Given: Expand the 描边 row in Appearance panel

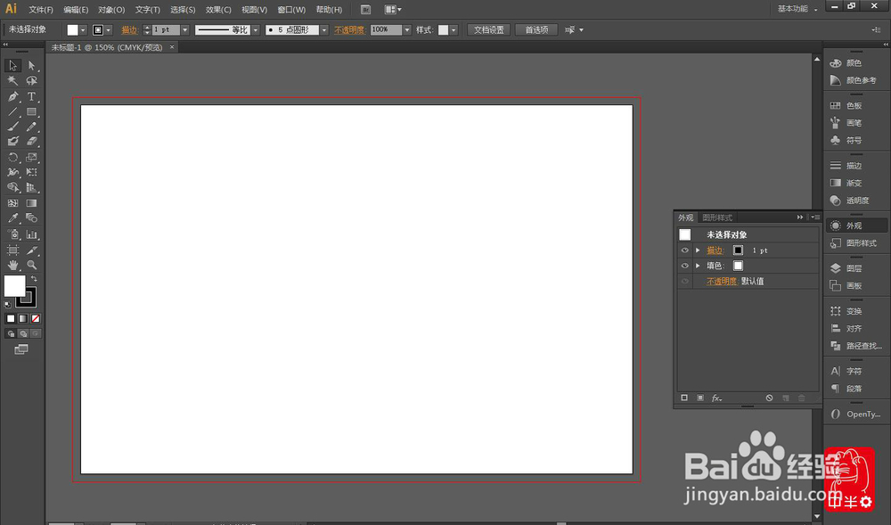Looking at the screenshot, I should (698, 250).
